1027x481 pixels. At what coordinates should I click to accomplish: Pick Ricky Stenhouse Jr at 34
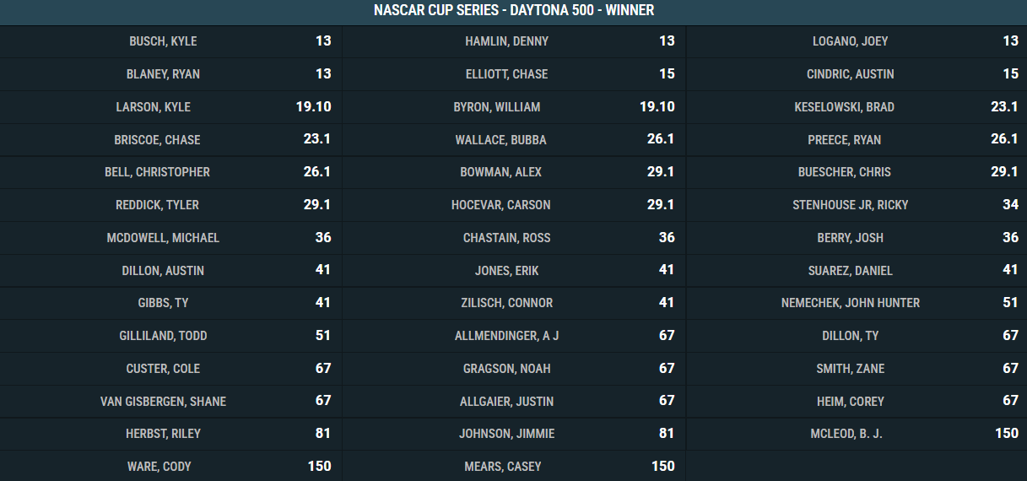(x=1010, y=205)
